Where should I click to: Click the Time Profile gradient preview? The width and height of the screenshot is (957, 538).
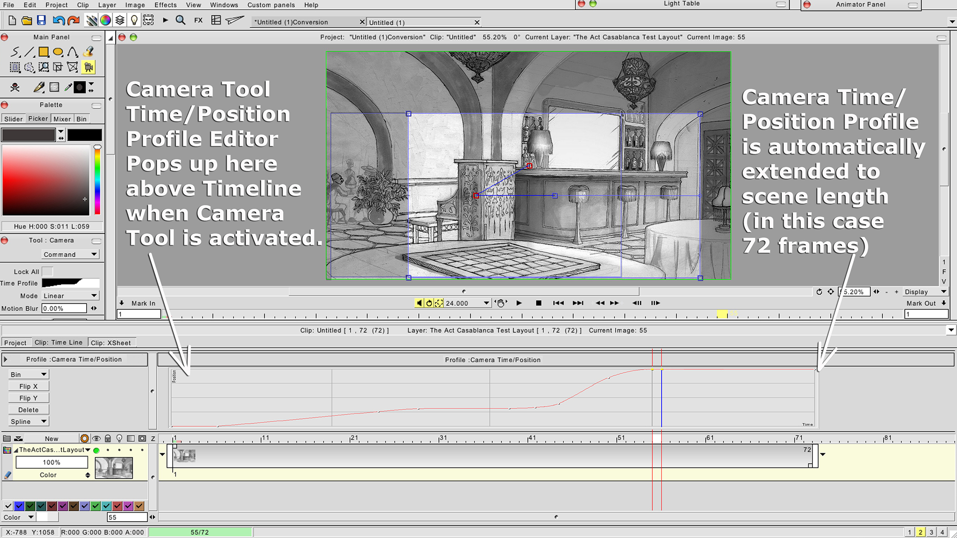tap(71, 283)
